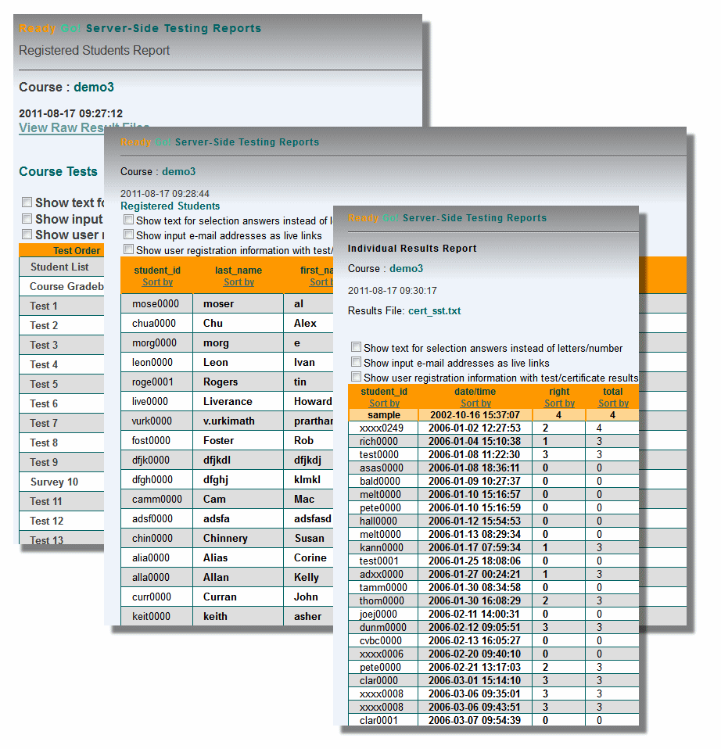Image resolution: width=721 pixels, height=749 pixels.
Task: Click date 2006-02-20 09:40:10
Action: [475, 654]
